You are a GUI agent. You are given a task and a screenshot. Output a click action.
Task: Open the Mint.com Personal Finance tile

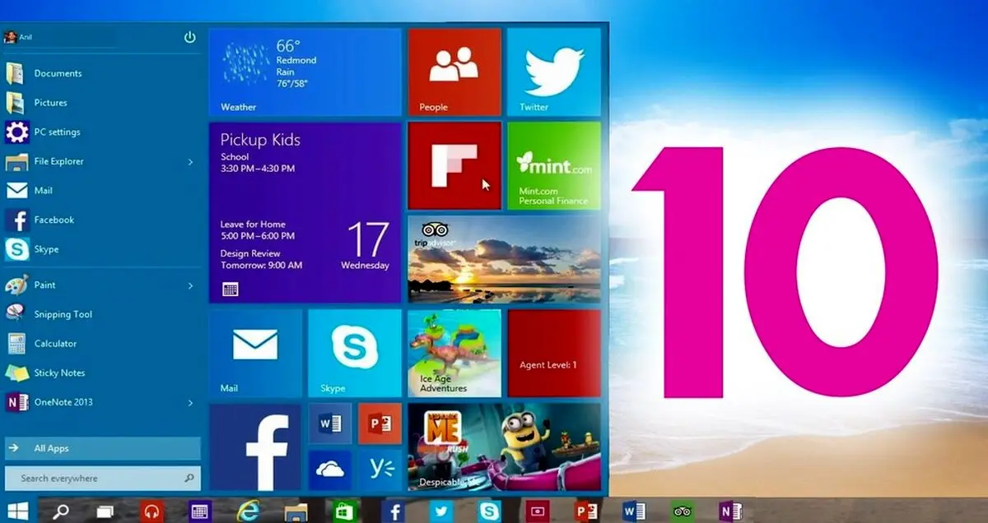[x=553, y=166]
